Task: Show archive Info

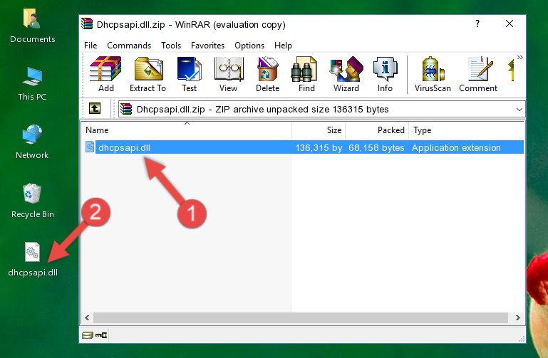Action: coord(385,74)
